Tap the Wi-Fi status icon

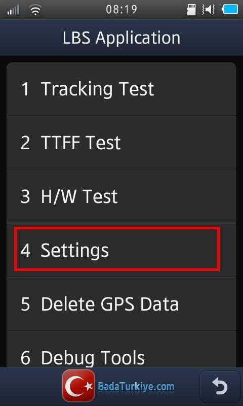pyautogui.click(x=35, y=10)
